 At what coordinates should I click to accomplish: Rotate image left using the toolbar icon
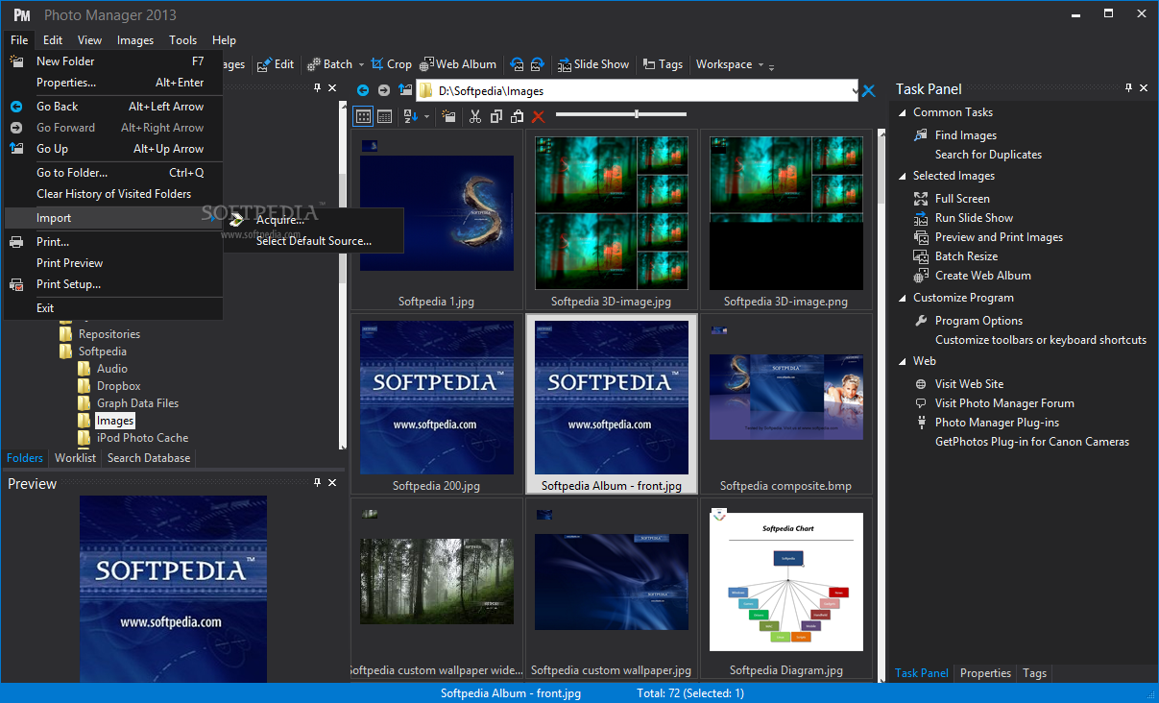tap(518, 64)
